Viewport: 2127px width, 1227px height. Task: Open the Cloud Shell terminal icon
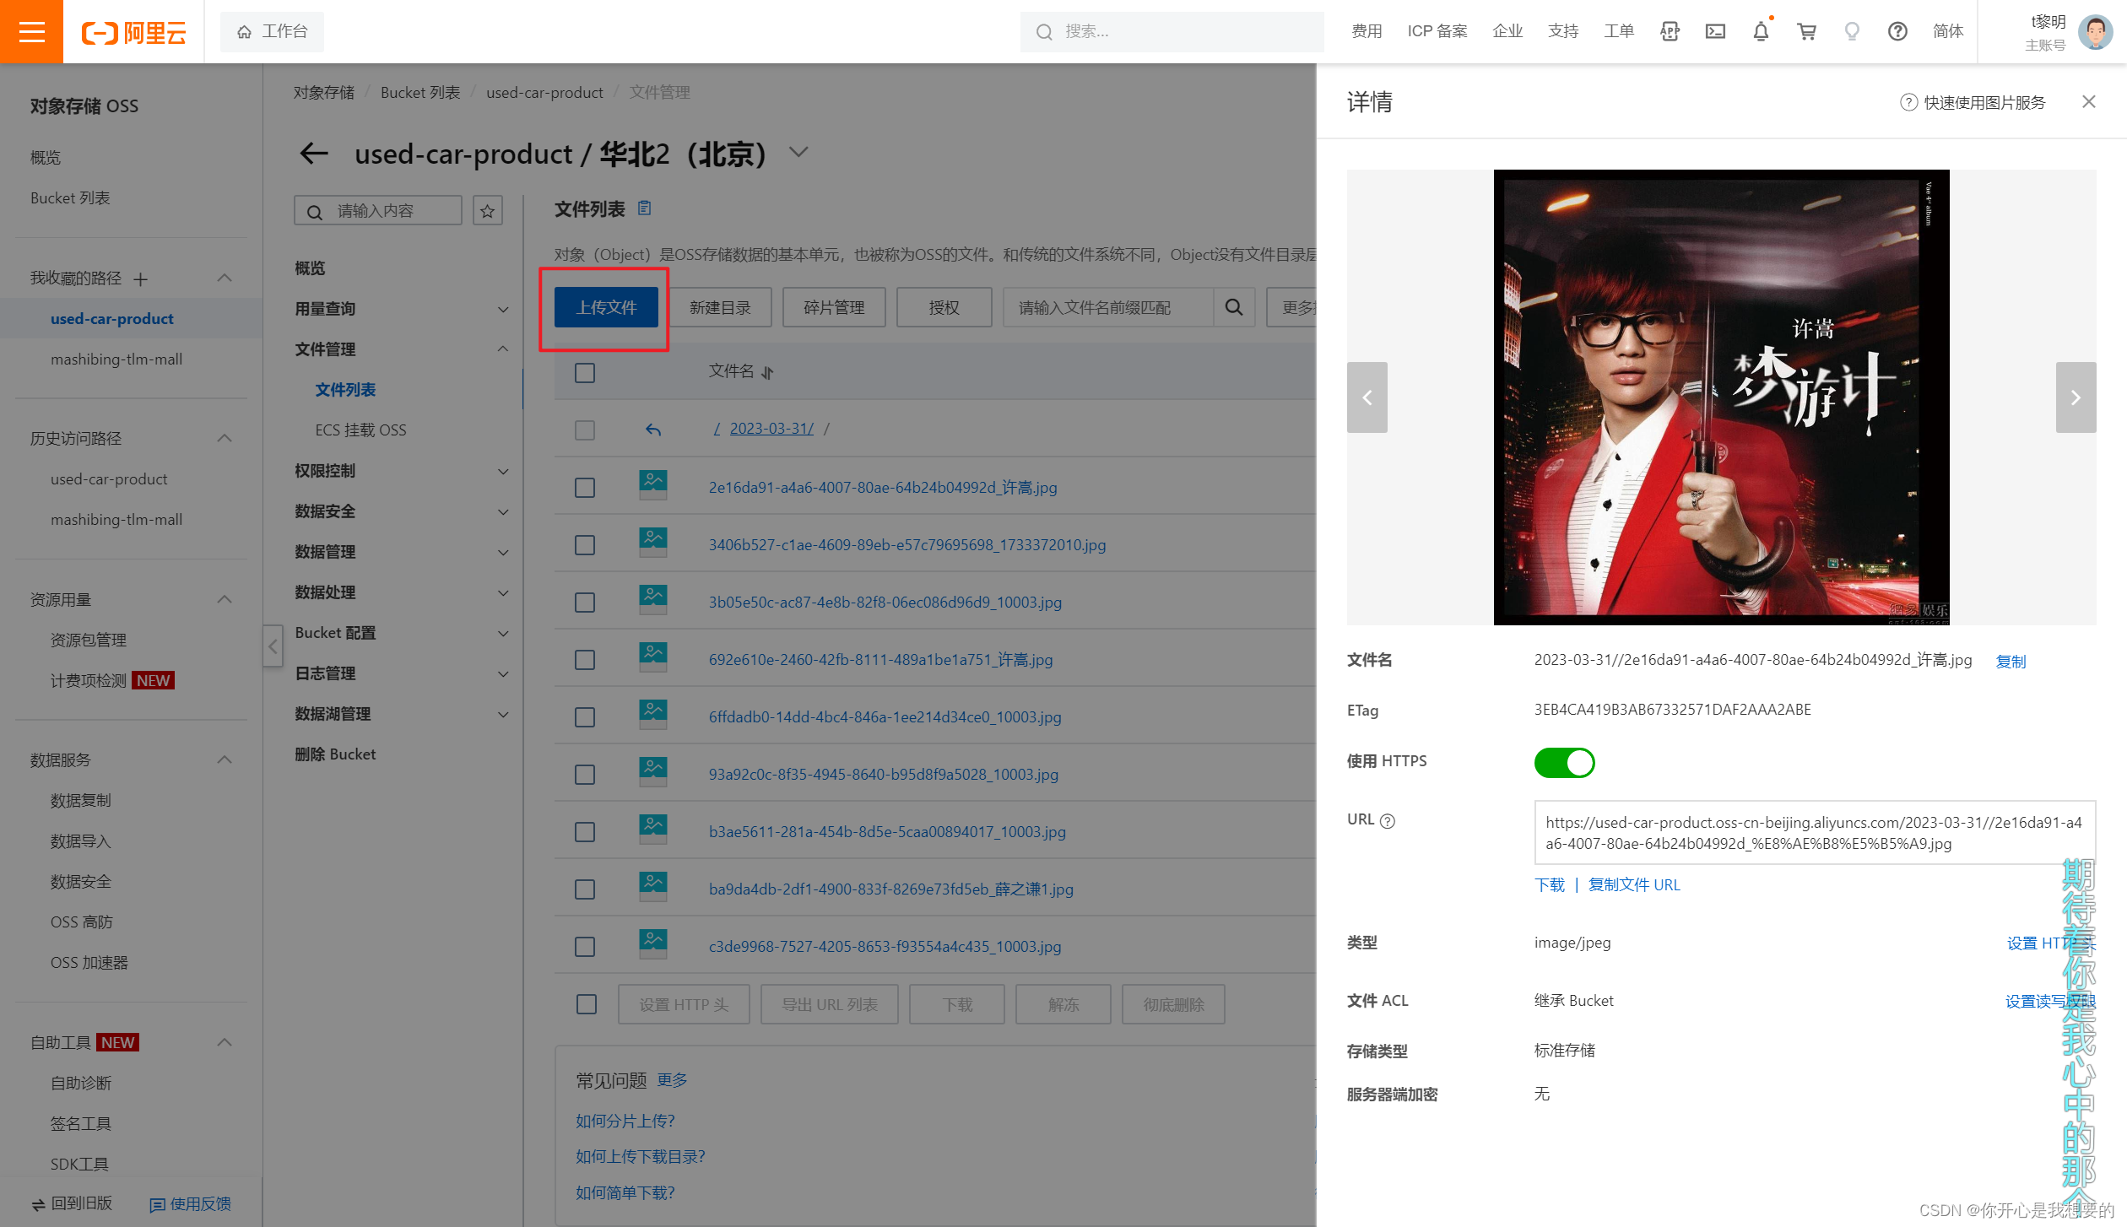coord(1715,32)
